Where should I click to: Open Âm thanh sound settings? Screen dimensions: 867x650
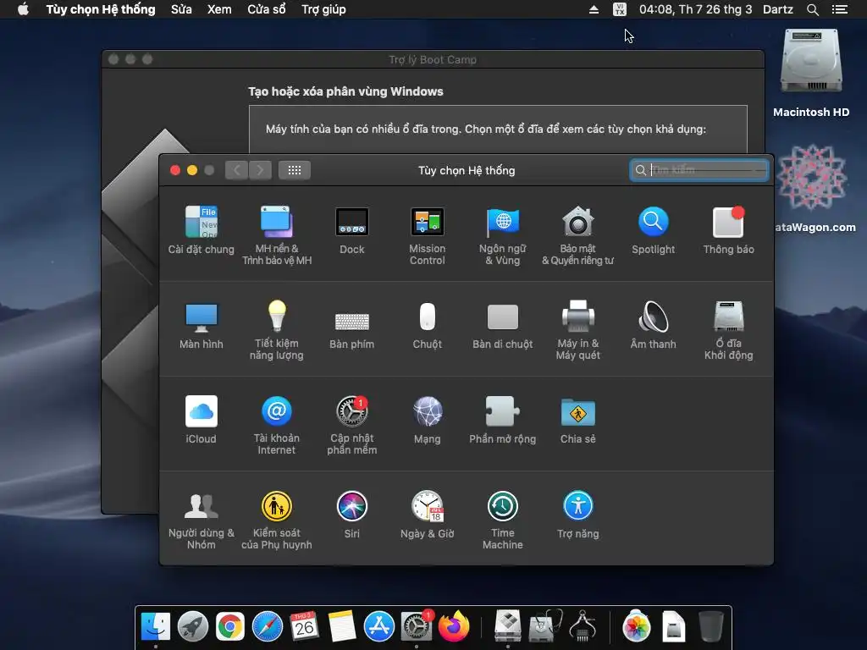(653, 325)
